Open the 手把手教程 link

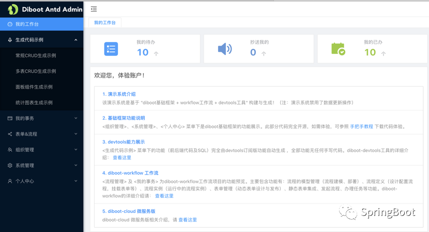point(361,126)
